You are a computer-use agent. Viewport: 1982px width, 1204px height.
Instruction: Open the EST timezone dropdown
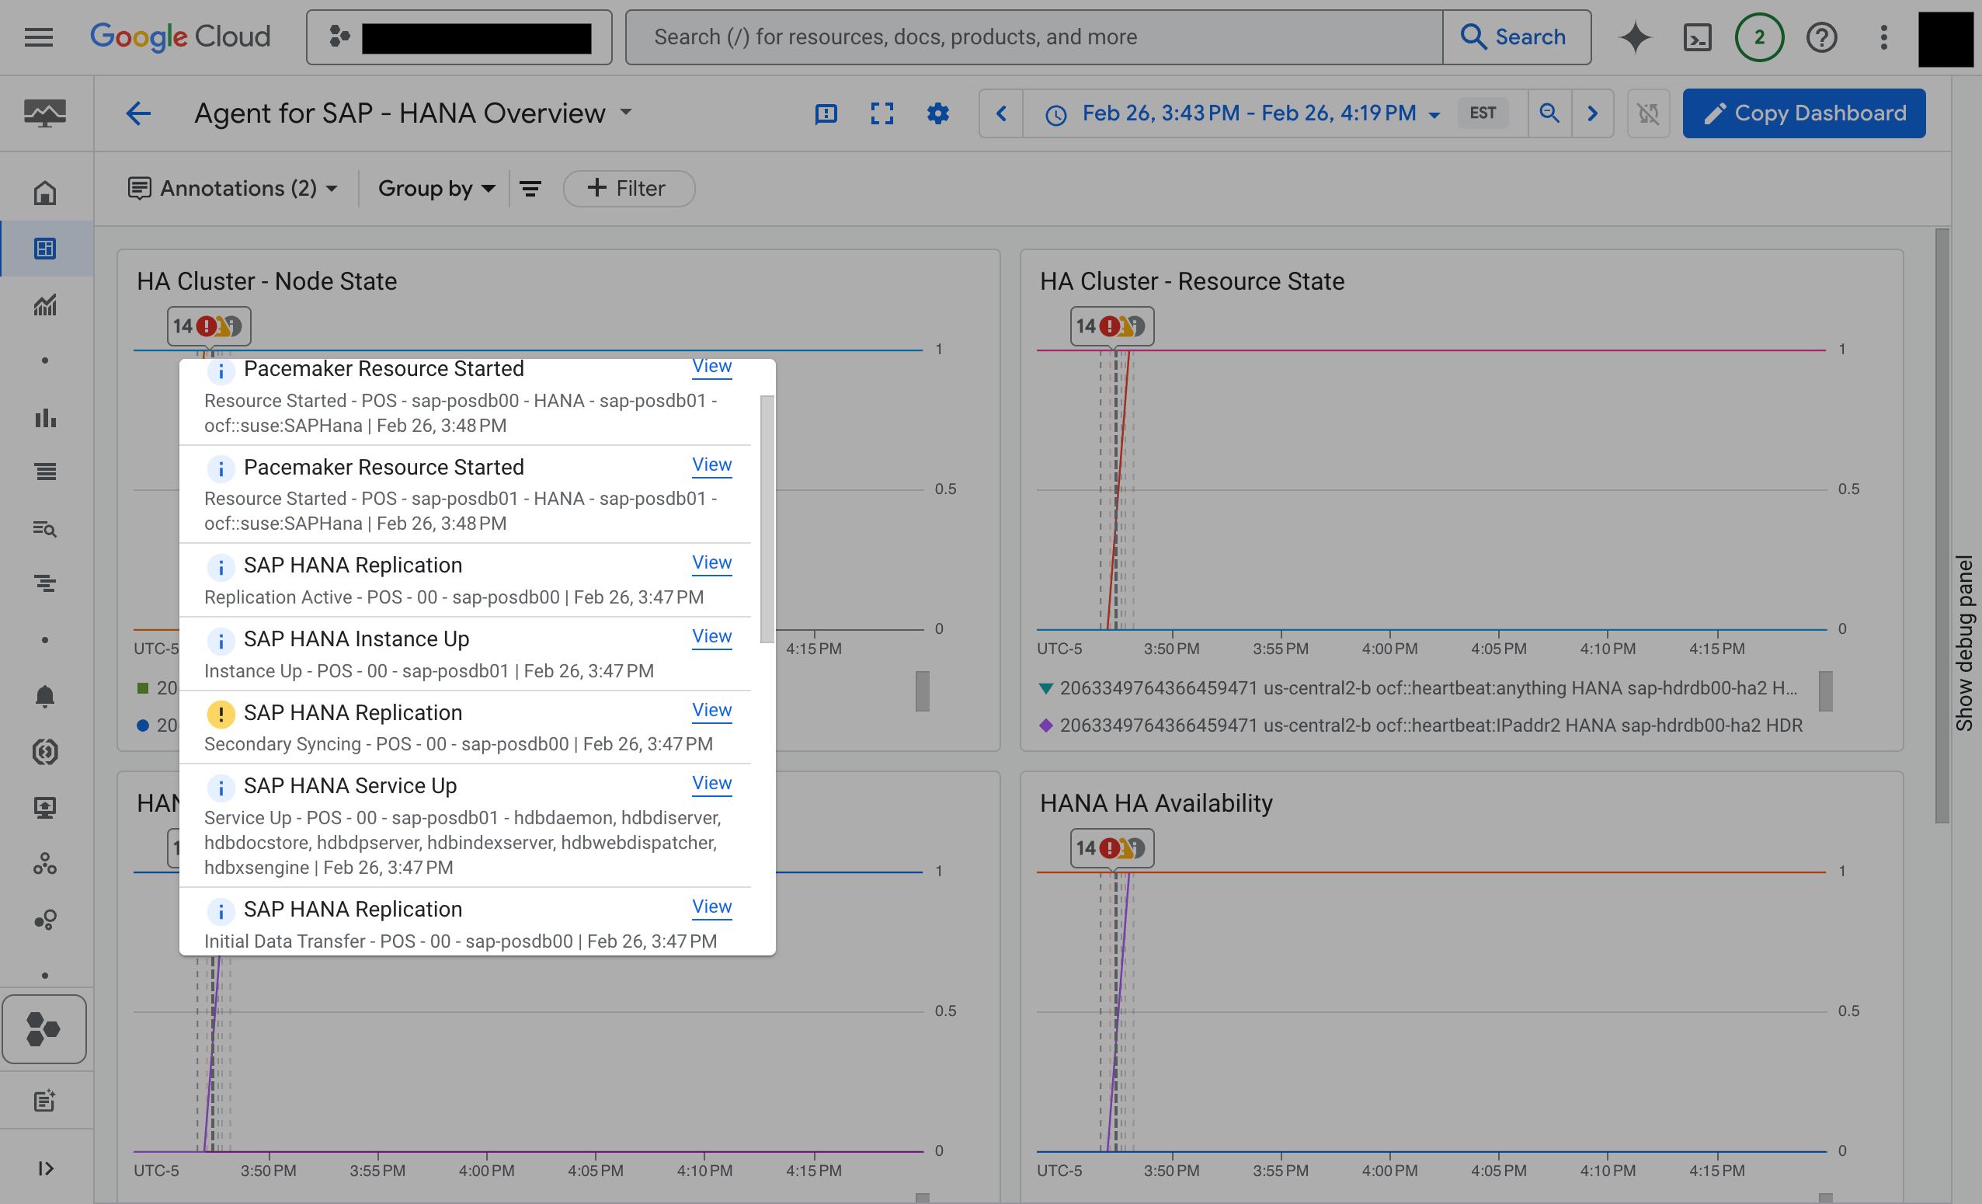(1483, 112)
